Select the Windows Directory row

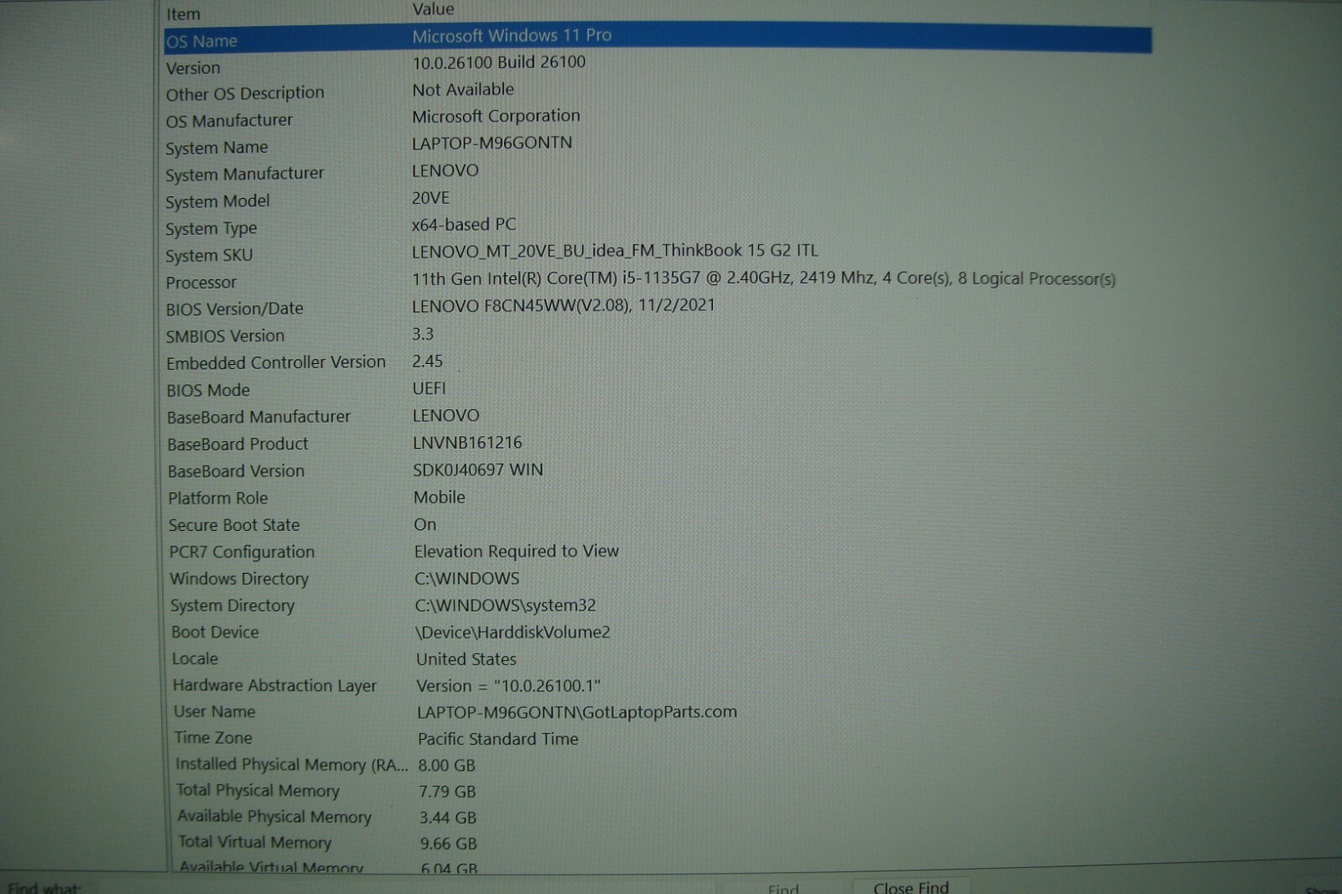[x=239, y=579]
